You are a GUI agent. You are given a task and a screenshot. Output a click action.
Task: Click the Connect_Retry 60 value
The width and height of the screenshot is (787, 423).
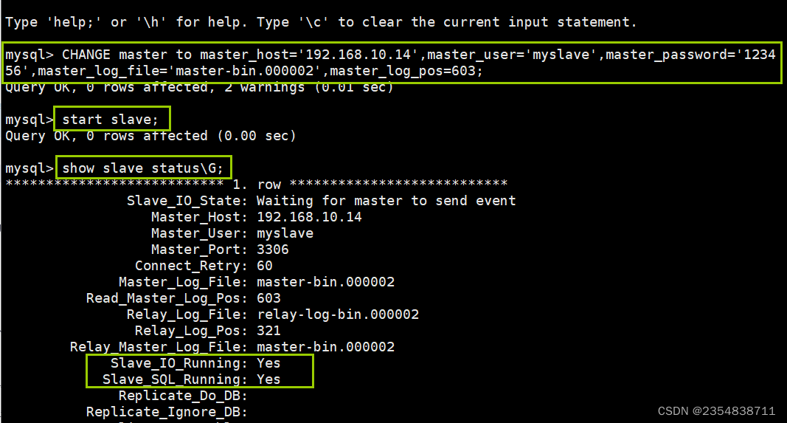point(265,265)
